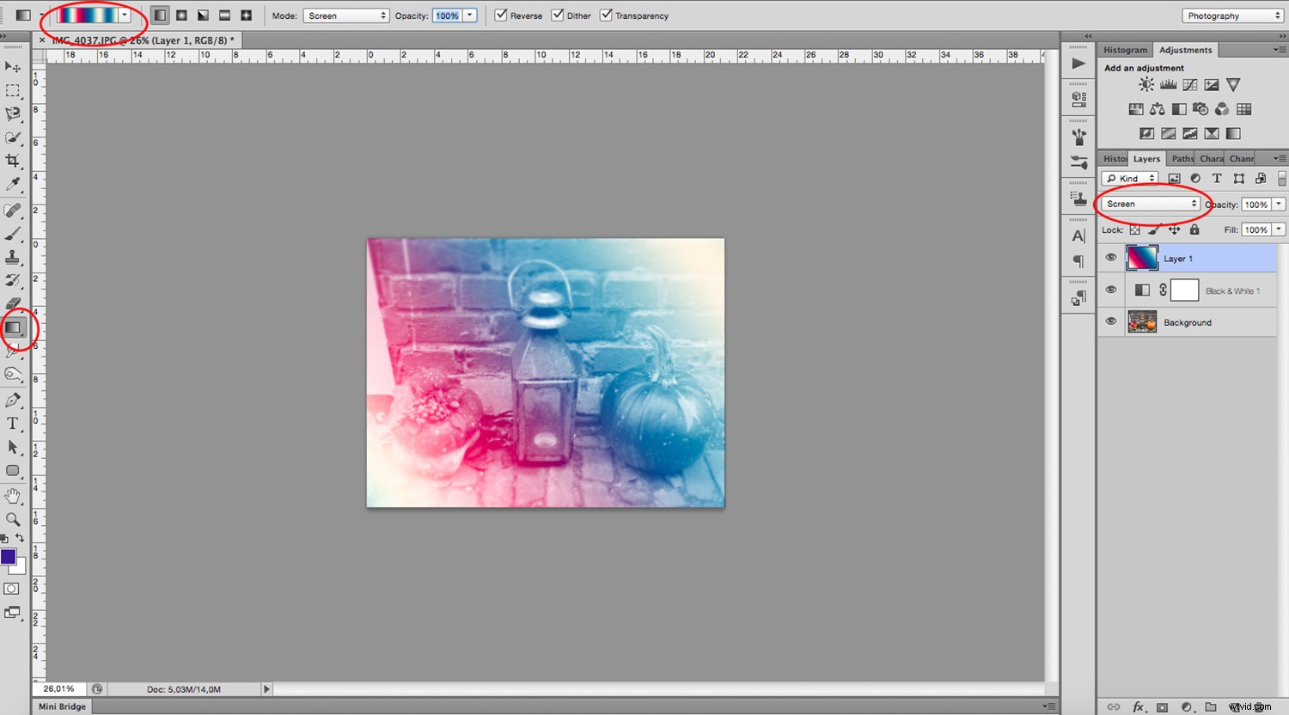Switch to the Histogram tab

click(x=1125, y=49)
